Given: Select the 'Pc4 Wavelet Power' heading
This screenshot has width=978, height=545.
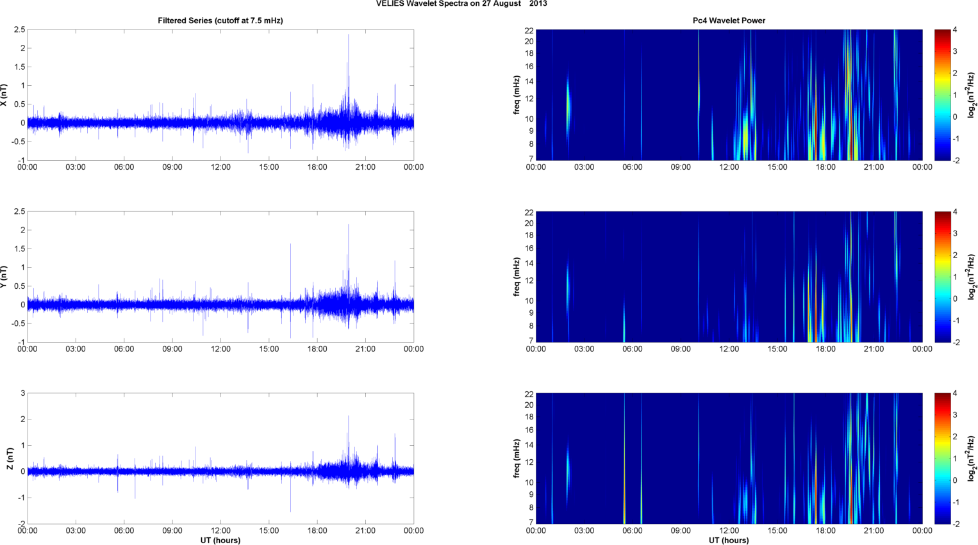Looking at the screenshot, I should [729, 20].
